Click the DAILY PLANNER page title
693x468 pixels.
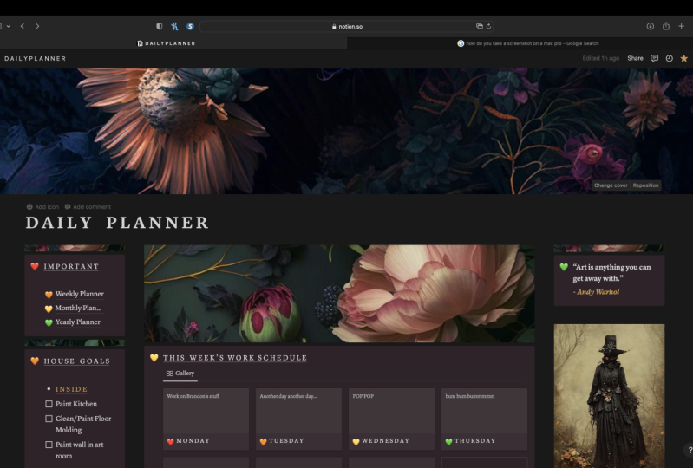[x=117, y=223]
